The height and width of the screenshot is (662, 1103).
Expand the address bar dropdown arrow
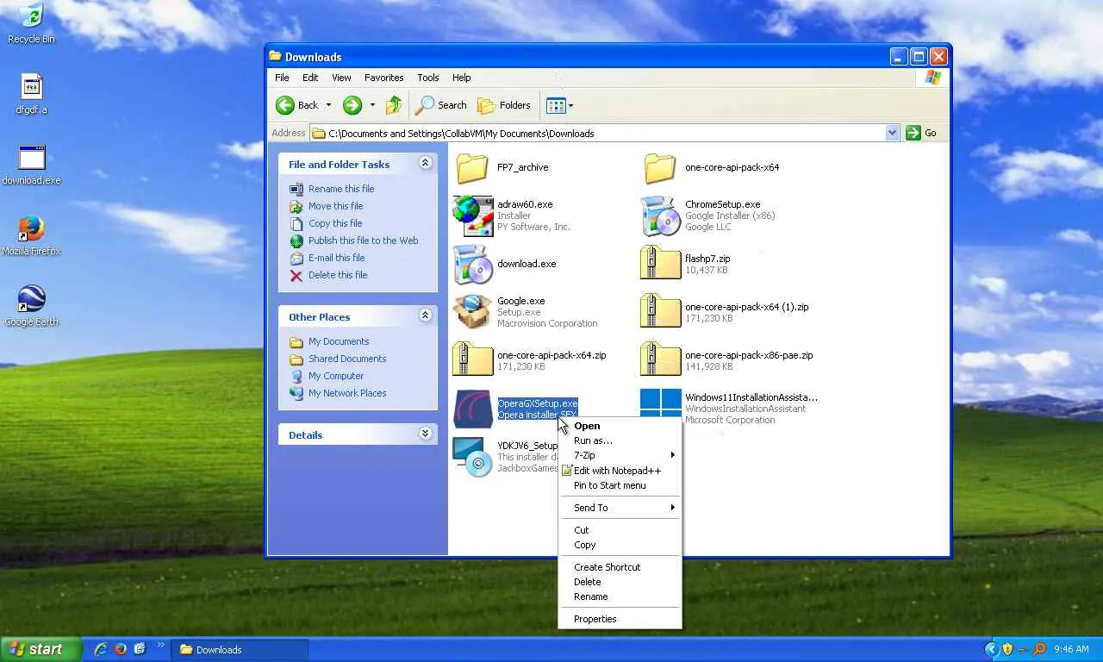tap(892, 133)
